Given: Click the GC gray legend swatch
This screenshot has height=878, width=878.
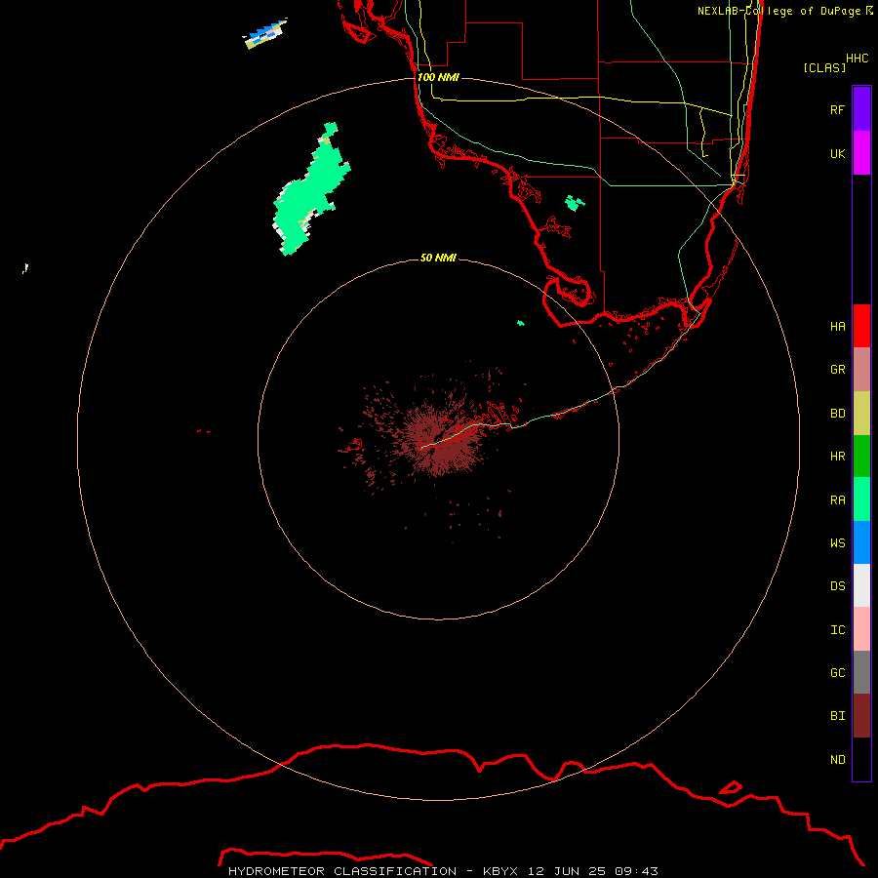Looking at the screenshot, I should pos(861,672).
